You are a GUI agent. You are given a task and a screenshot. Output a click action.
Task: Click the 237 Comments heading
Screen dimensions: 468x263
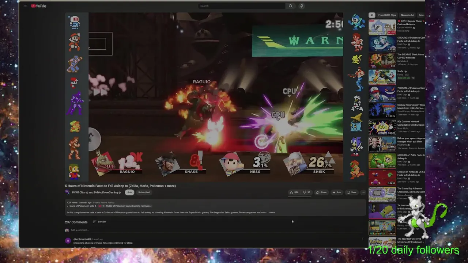pos(76,222)
